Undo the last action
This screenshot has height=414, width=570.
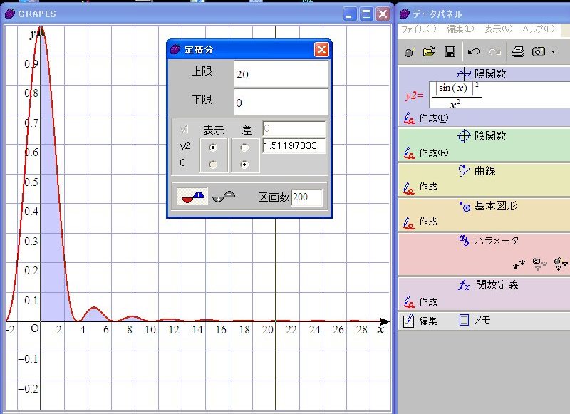(x=474, y=52)
